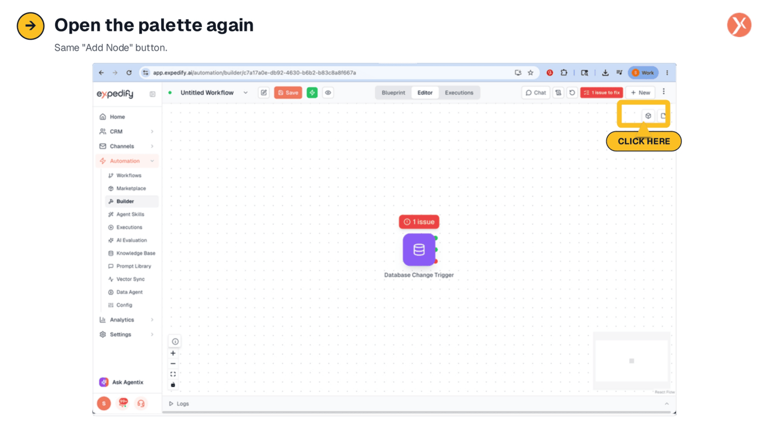769x433 pixels.
Task: Click the browser forward arrow
Action: (115, 73)
